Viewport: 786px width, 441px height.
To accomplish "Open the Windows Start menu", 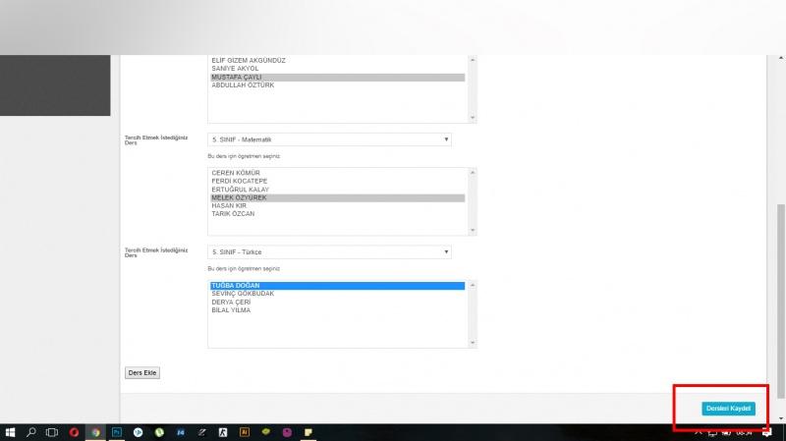I will click(x=10, y=432).
